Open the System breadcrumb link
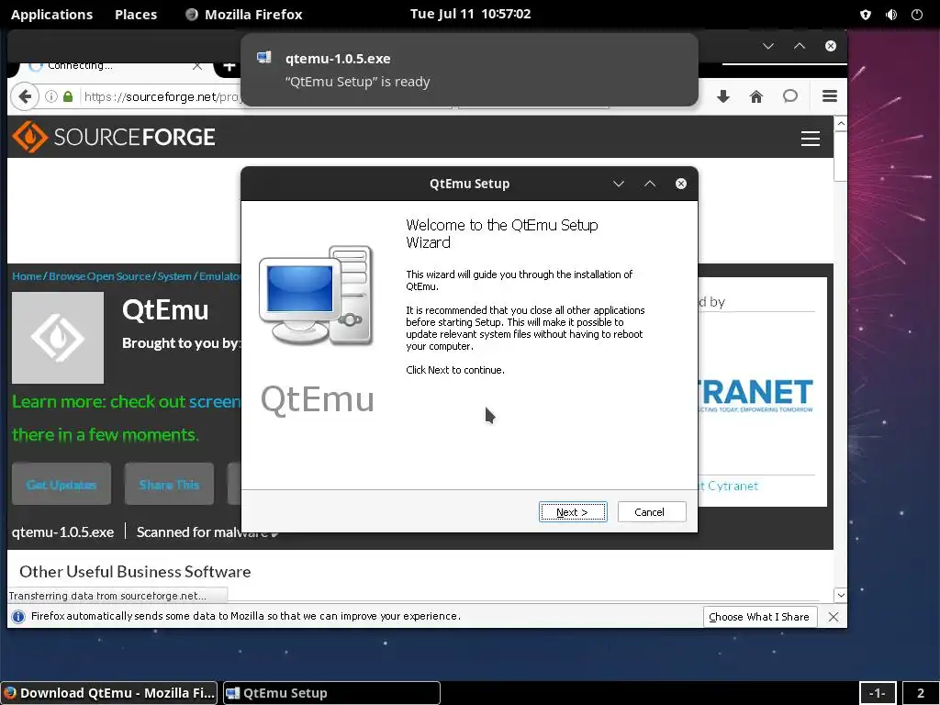 174,276
